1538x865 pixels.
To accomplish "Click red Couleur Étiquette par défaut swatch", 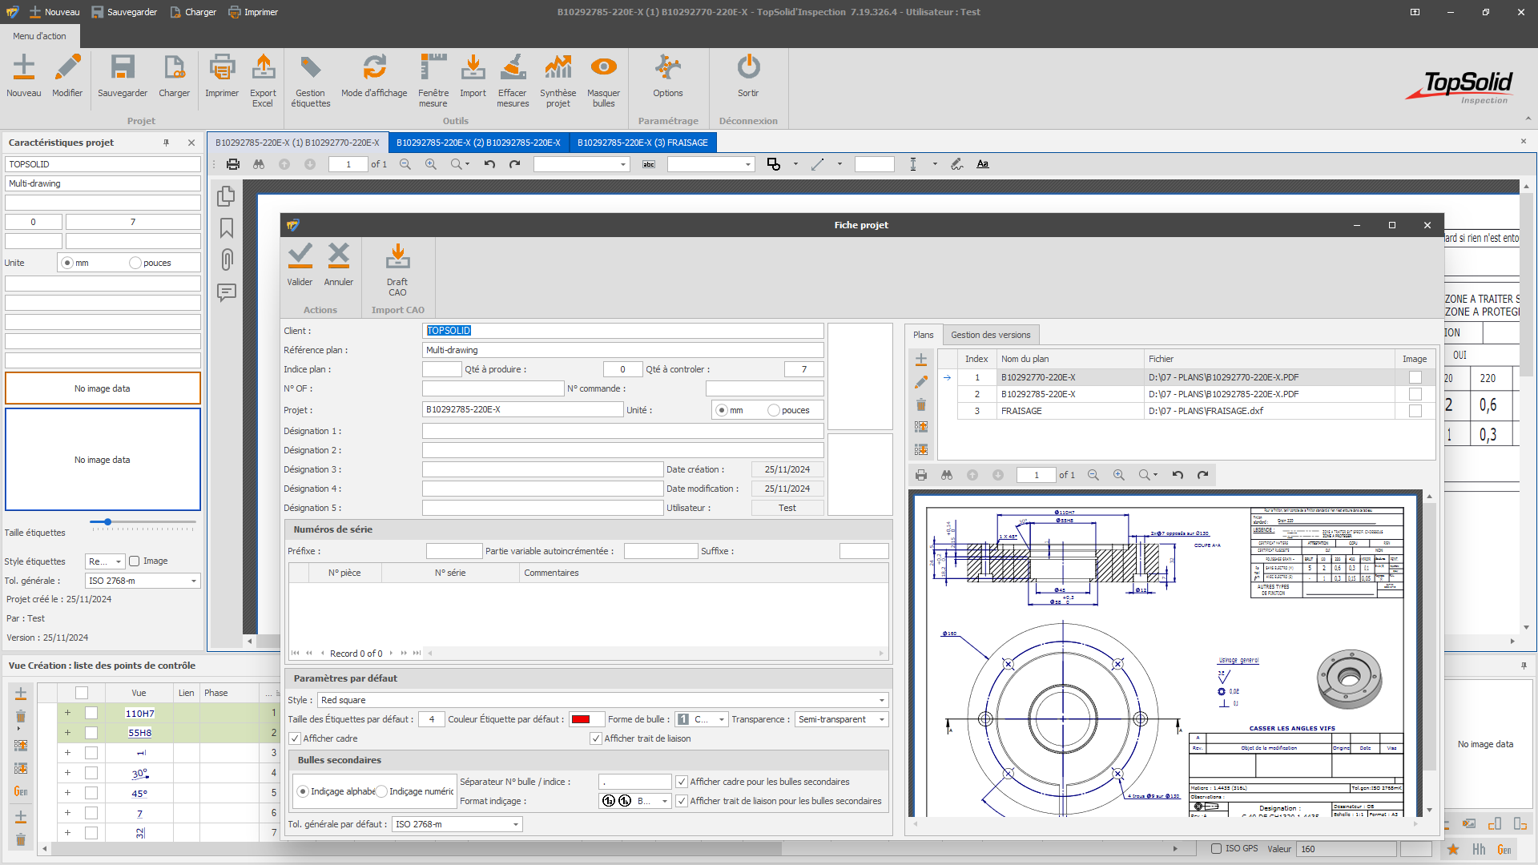I will [581, 719].
